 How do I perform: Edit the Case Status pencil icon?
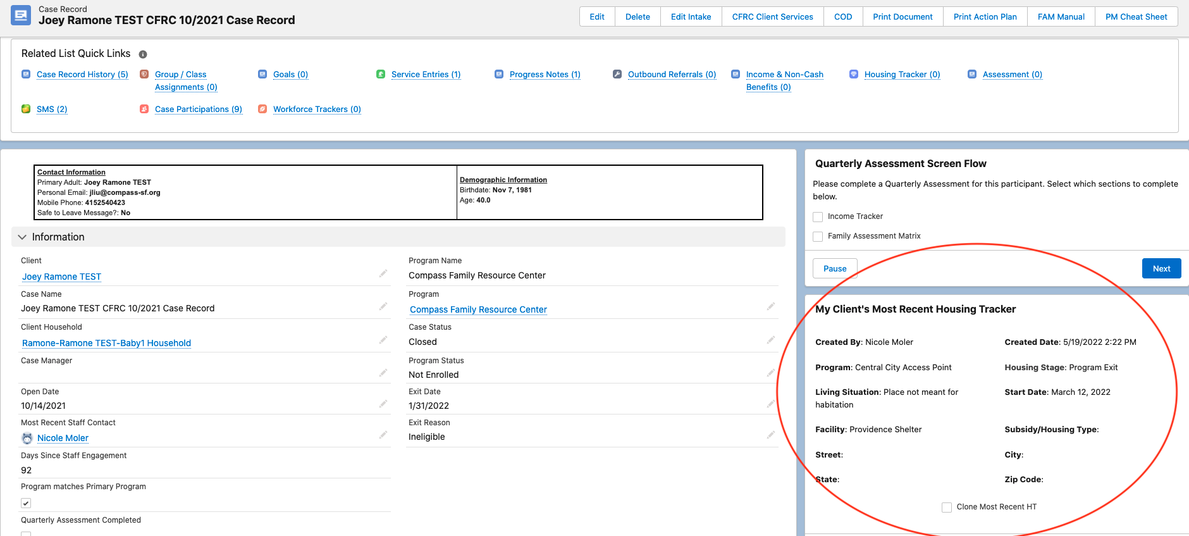(x=771, y=340)
